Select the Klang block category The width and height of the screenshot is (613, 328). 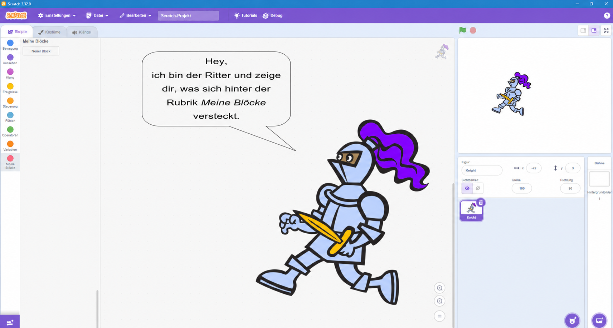coord(10,74)
